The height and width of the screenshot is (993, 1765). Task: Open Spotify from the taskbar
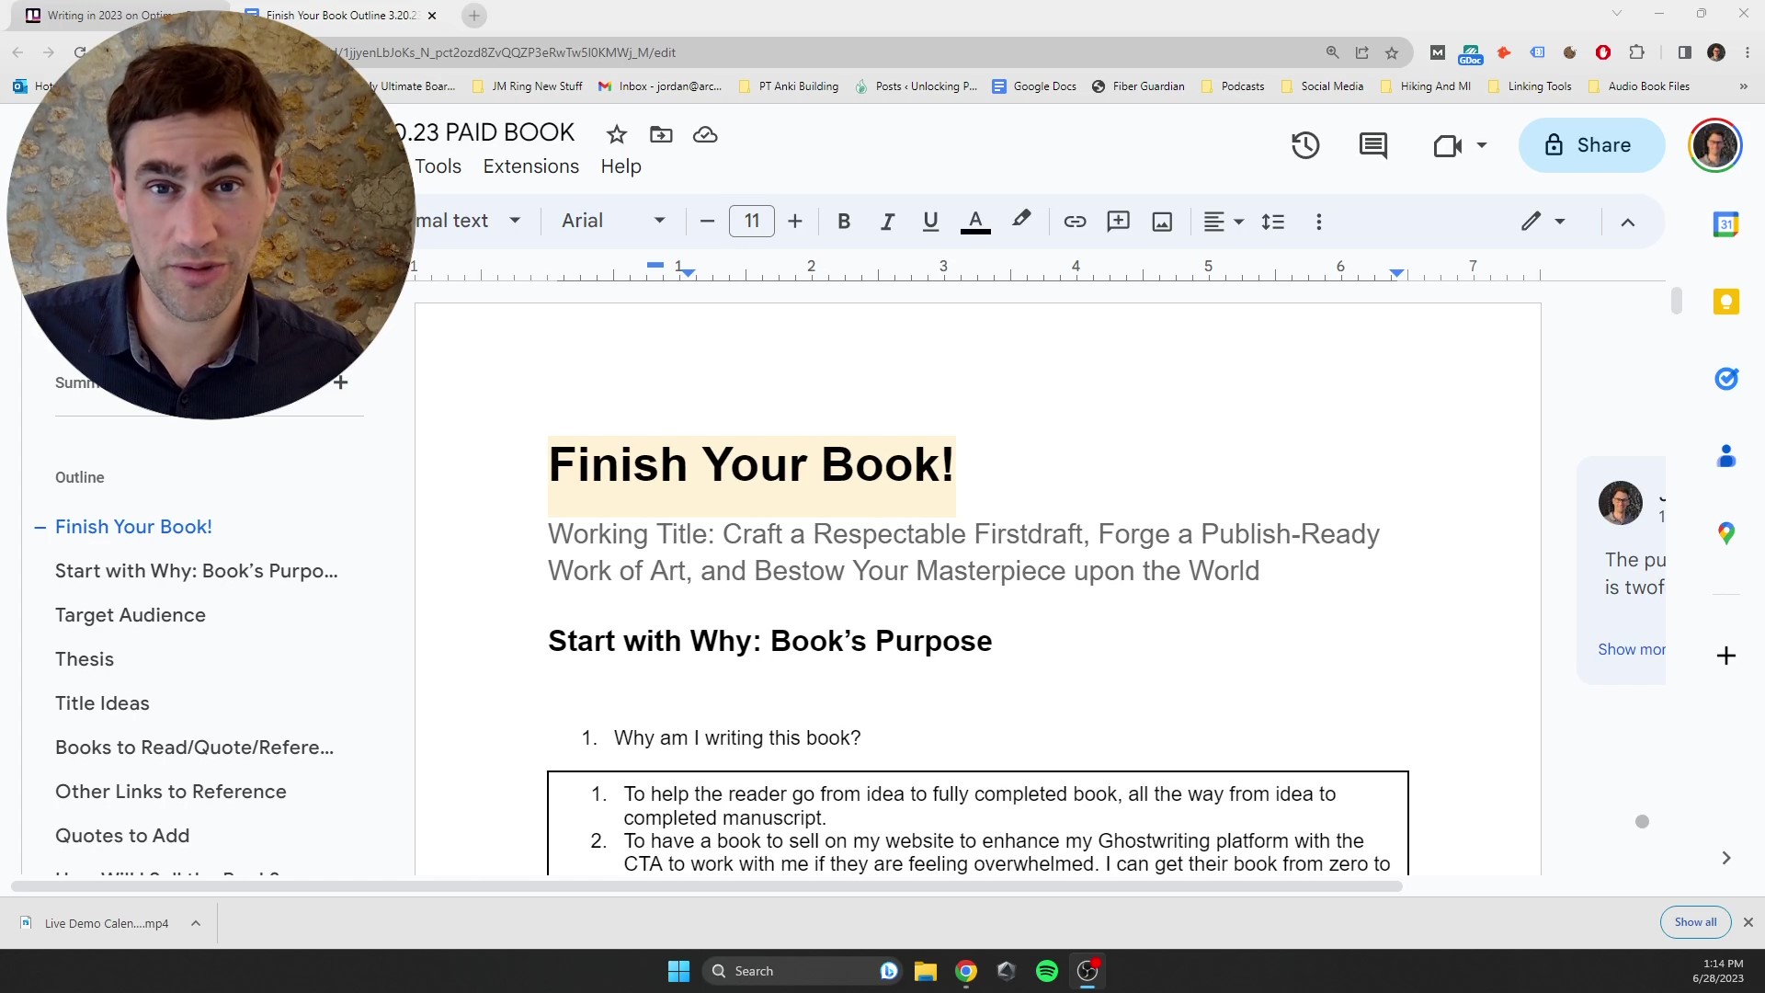[1046, 971]
